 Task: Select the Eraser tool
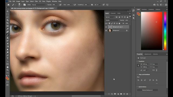(x=8, y=44)
